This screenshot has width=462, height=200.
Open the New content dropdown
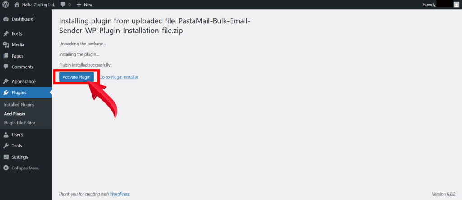pyautogui.click(x=84, y=4)
